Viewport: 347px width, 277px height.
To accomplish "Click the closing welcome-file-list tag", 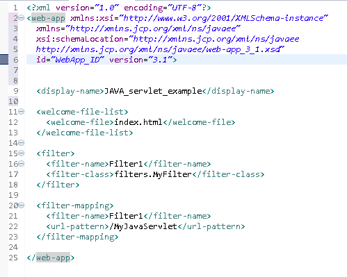I will click(85, 133).
